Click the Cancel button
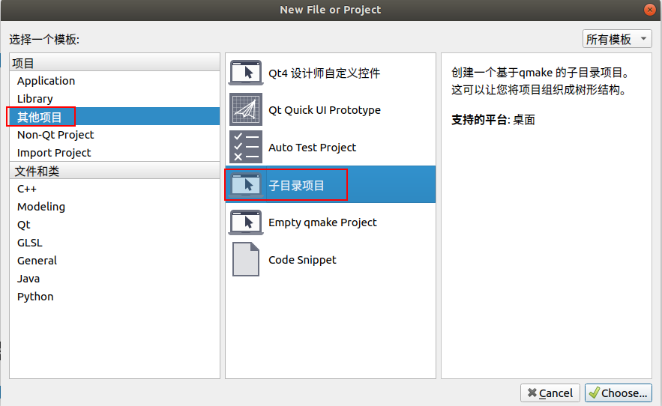 550,393
